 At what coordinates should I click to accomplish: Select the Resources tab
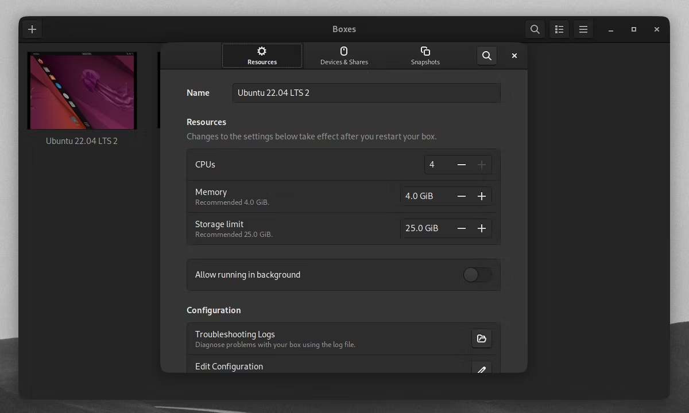[262, 56]
